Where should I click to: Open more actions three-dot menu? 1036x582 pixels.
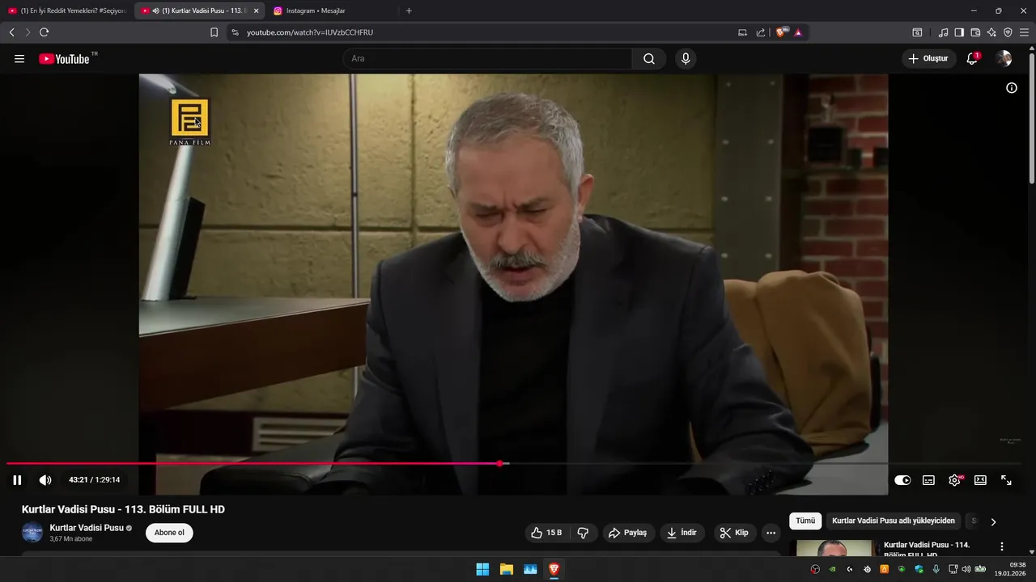pos(771,533)
